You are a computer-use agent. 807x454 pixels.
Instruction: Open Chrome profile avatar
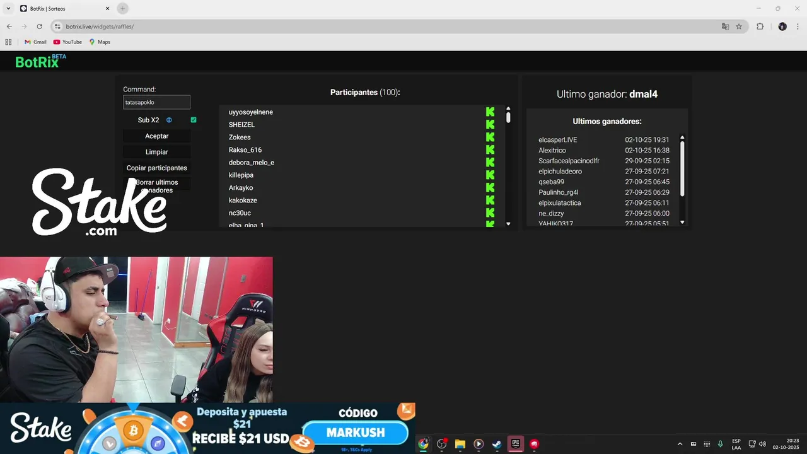[782, 26]
